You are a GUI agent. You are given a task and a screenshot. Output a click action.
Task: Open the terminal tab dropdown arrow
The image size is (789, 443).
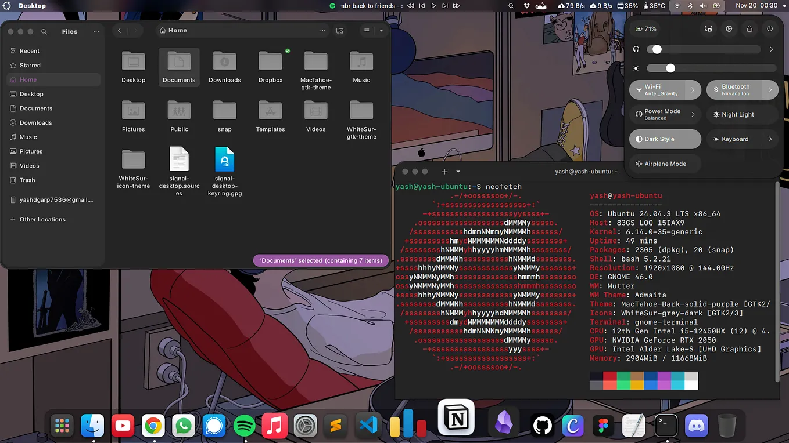[458, 171]
